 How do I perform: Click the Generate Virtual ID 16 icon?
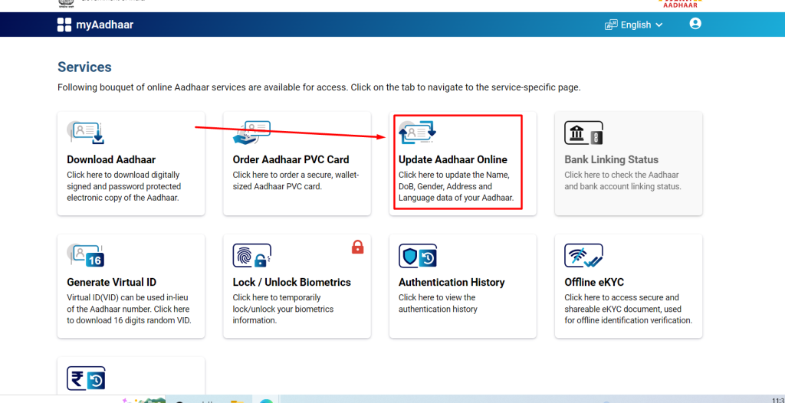point(86,255)
